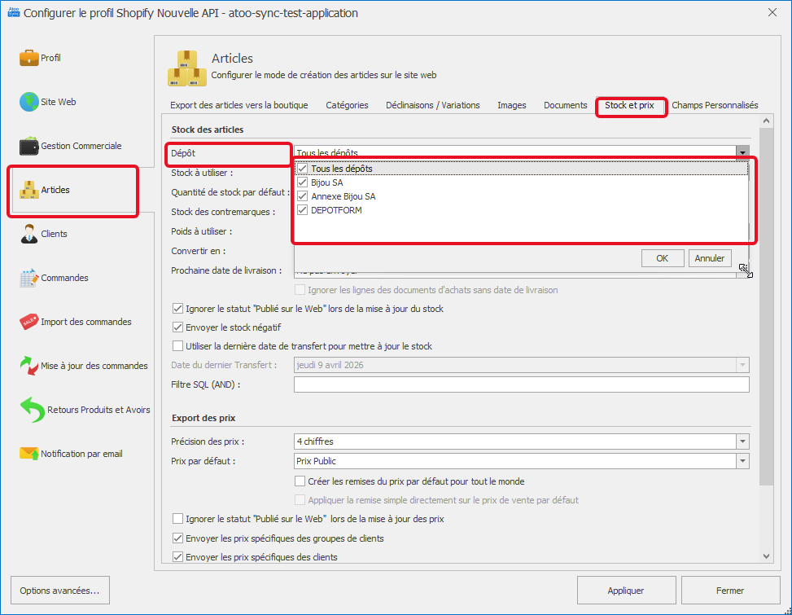Confirm depot selection with OK
Viewport: 792px width, 615px height.
pyautogui.click(x=663, y=258)
